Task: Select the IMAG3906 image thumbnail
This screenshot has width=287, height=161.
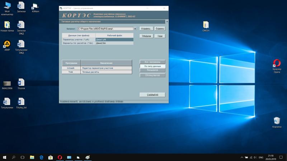Action: pyautogui.click(x=7, y=85)
